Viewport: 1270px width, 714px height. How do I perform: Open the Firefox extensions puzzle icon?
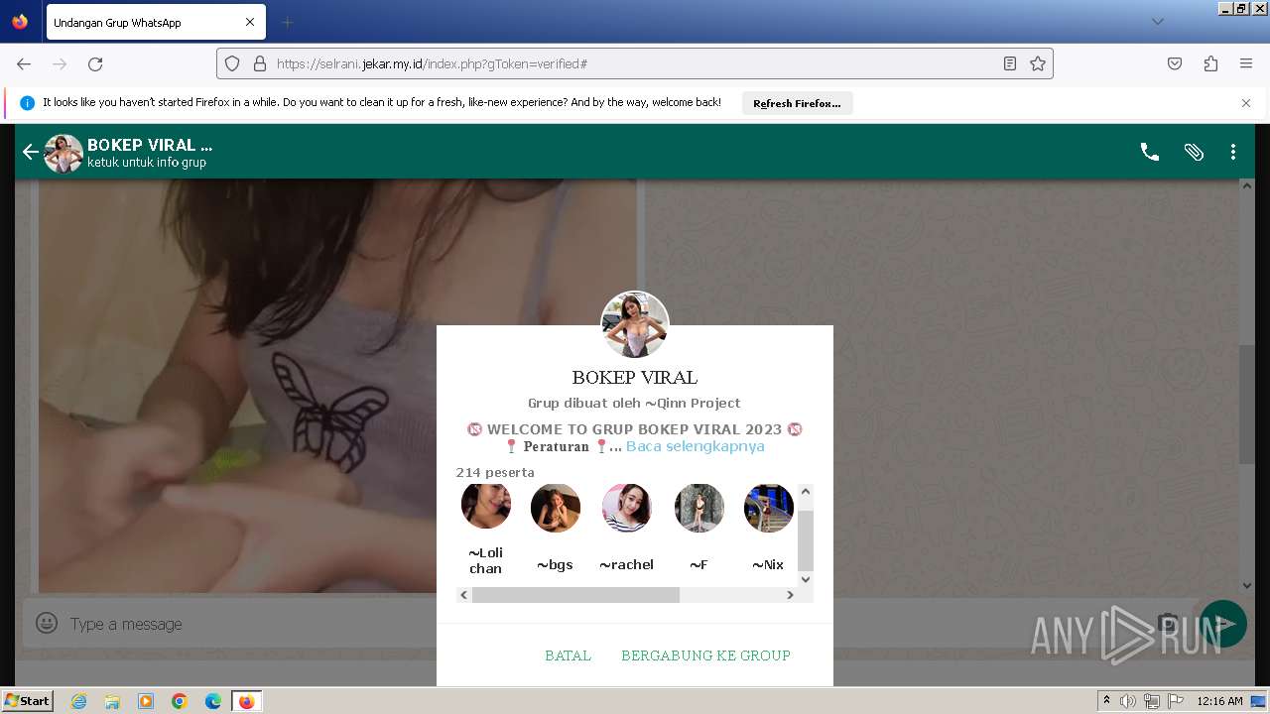pos(1210,63)
